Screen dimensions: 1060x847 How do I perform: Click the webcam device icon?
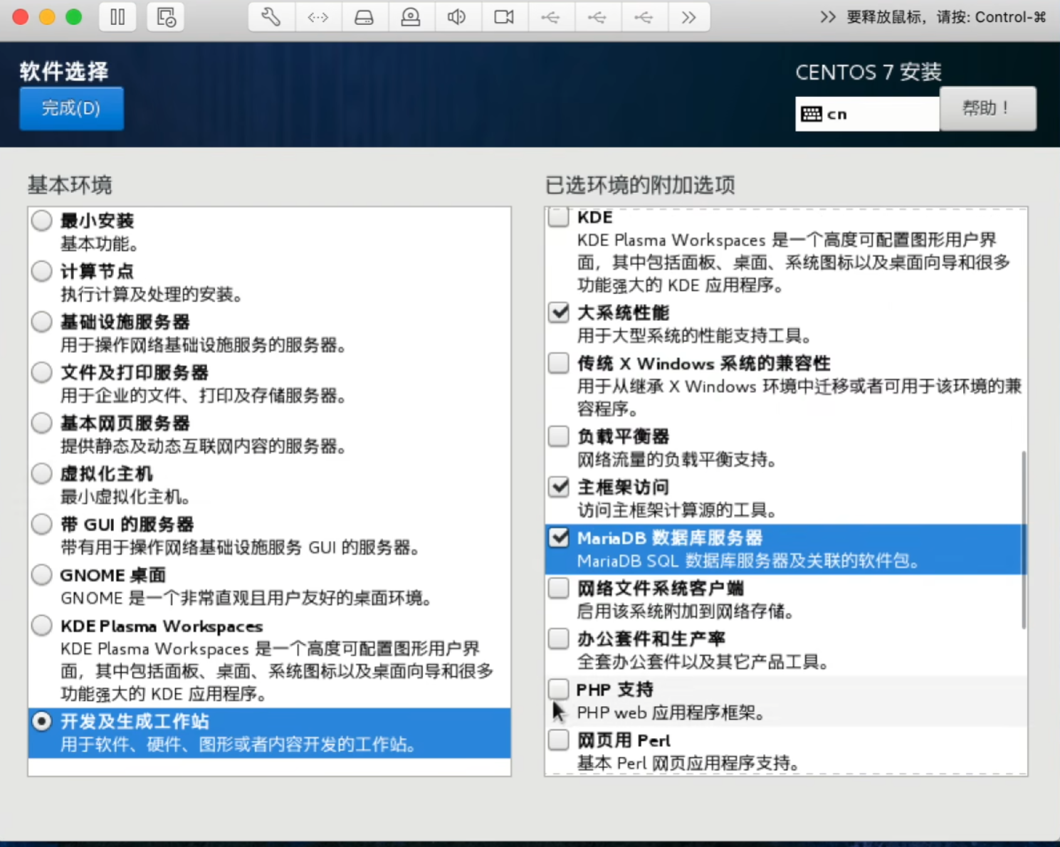411,16
